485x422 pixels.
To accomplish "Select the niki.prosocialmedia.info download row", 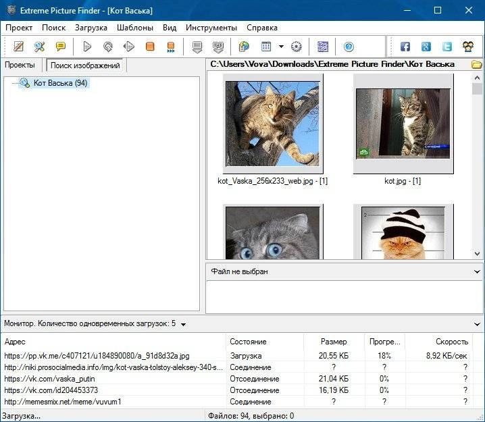I will click(x=236, y=367).
